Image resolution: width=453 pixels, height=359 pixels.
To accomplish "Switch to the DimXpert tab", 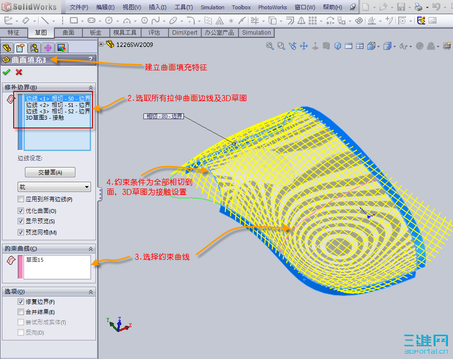I will tap(184, 33).
